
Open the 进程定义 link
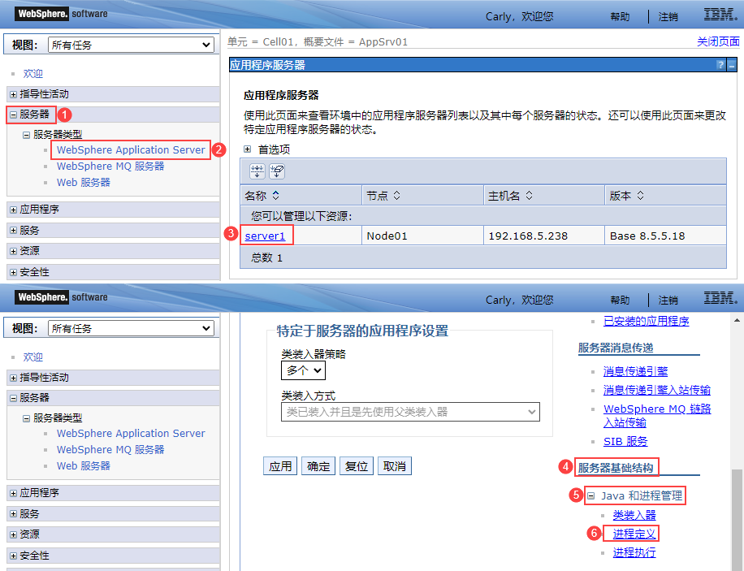(634, 534)
